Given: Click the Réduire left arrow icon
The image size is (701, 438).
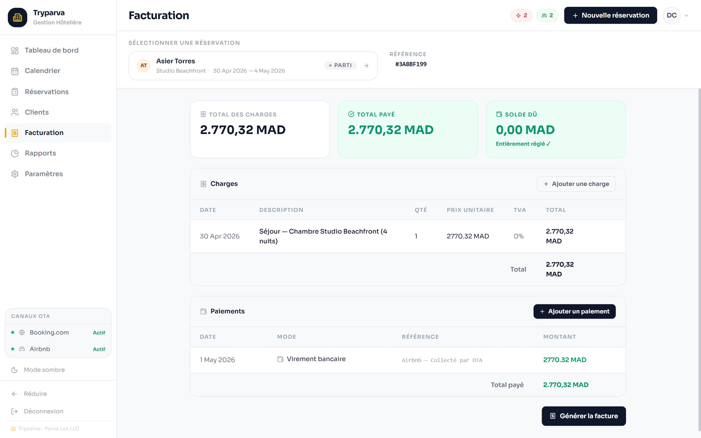Looking at the screenshot, I should [14, 394].
